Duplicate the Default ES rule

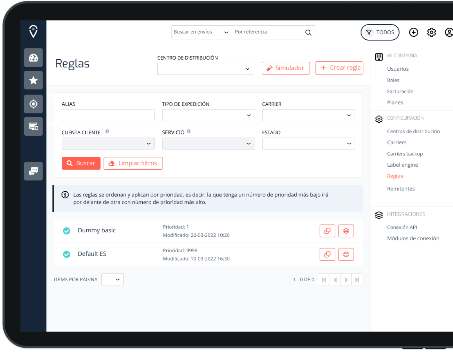pyautogui.click(x=327, y=254)
